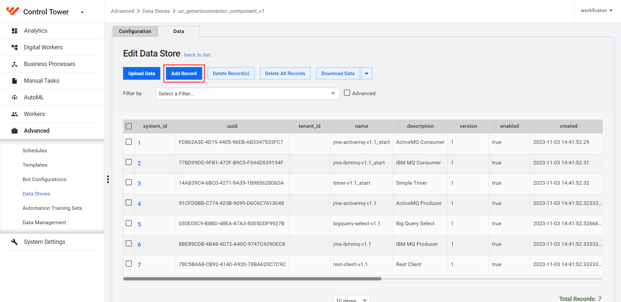This screenshot has width=621, height=302.
Task: Click the Delete Record(s) button
Action: [x=231, y=74]
